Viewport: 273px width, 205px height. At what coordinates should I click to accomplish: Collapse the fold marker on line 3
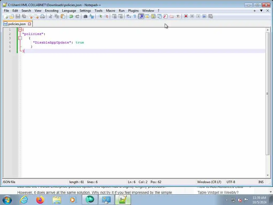pos(20,38)
